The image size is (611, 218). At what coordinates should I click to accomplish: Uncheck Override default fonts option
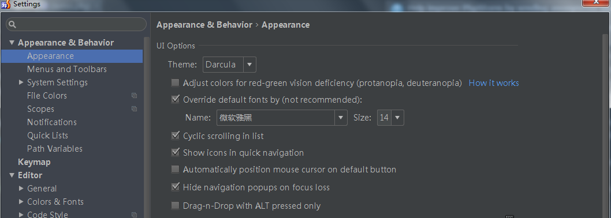click(176, 99)
